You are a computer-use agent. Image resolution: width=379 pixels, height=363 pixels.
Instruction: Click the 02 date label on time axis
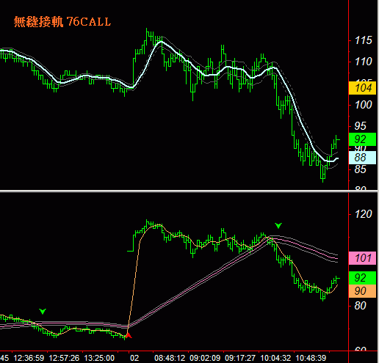tap(134, 358)
